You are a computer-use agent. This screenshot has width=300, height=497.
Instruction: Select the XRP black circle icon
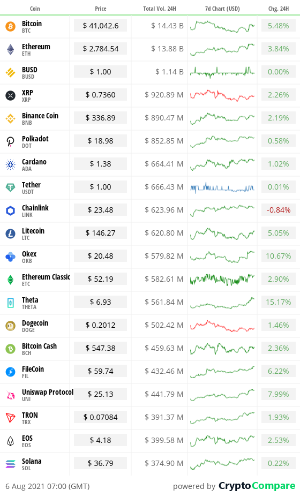pyautogui.click(x=11, y=95)
